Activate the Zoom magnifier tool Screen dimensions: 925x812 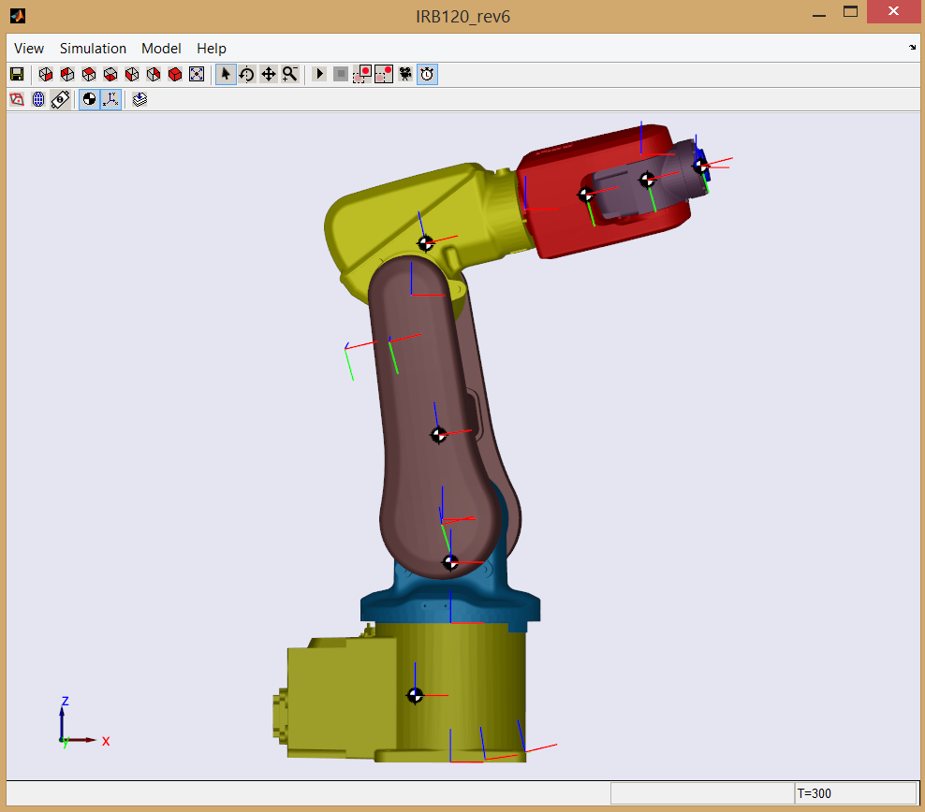click(x=289, y=74)
